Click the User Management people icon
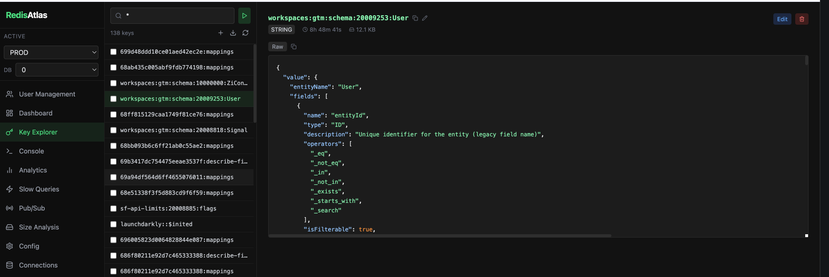The image size is (829, 277). pos(10,94)
